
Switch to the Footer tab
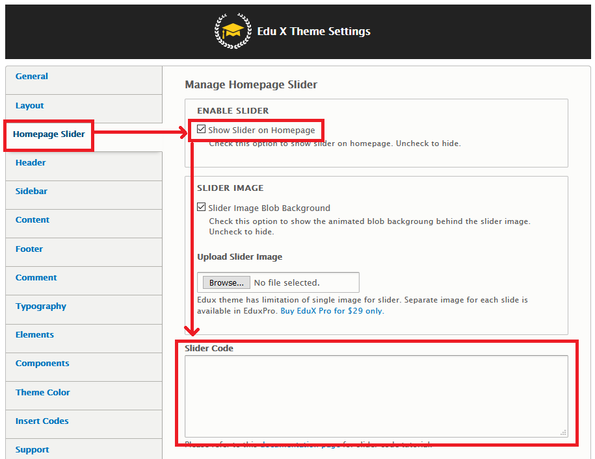(x=29, y=249)
